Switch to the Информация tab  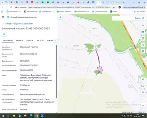(8, 40)
